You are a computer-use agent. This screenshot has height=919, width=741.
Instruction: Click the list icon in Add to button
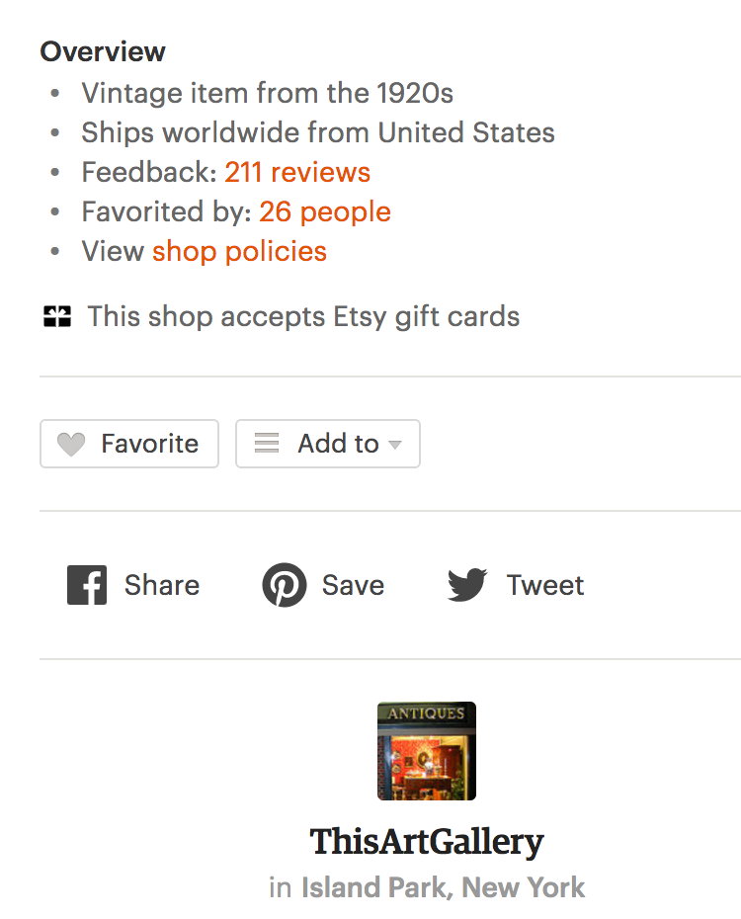point(267,444)
